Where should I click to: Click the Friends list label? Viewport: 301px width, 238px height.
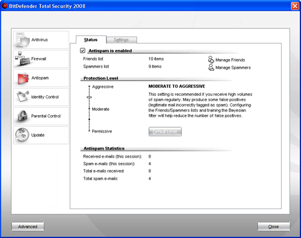click(x=93, y=59)
